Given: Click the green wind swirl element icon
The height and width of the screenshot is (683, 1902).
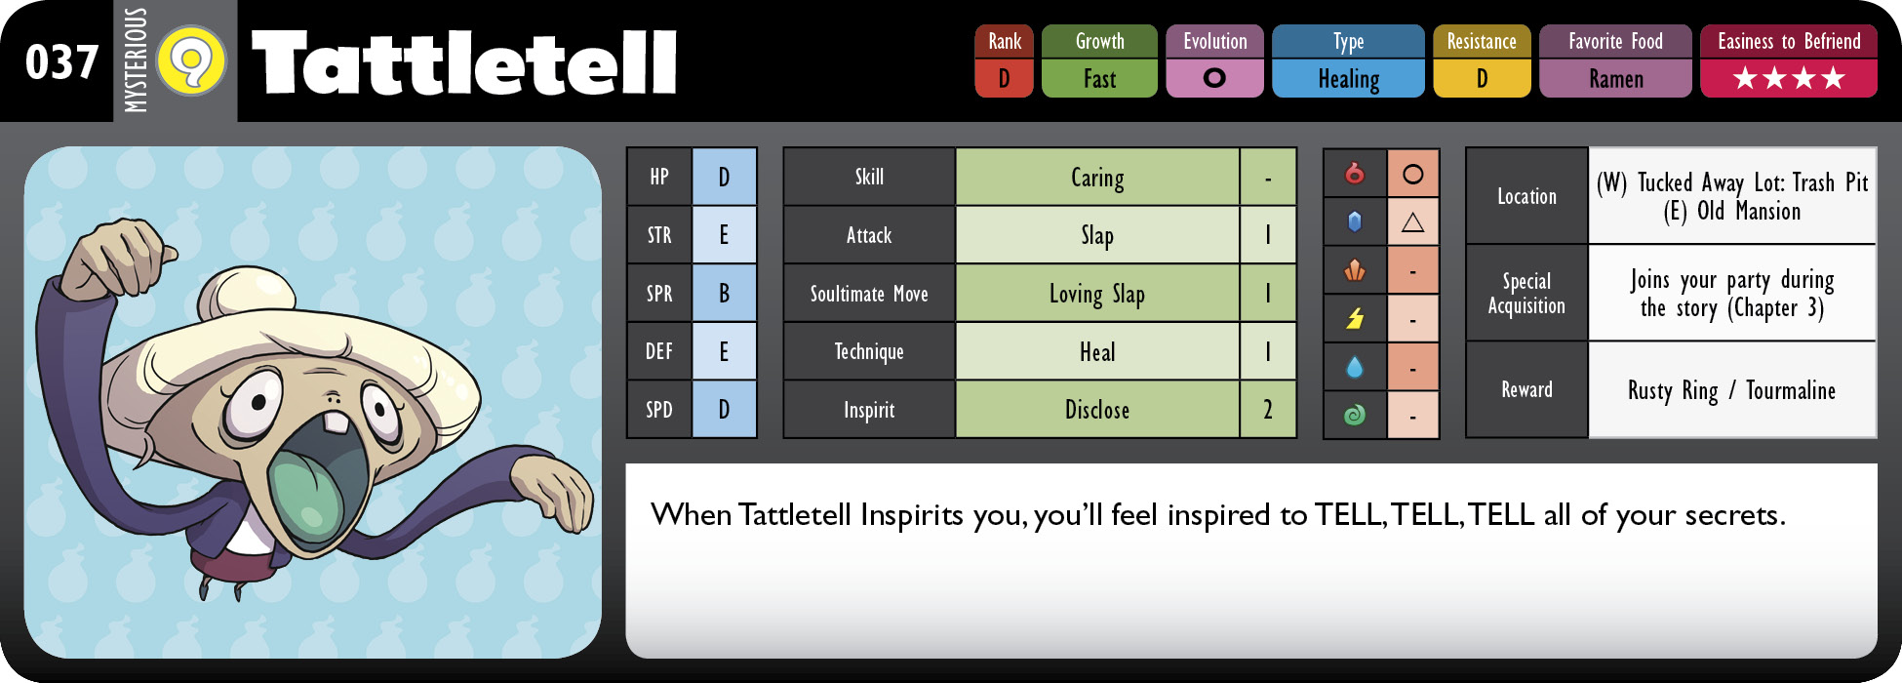Looking at the screenshot, I should tap(1355, 415).
